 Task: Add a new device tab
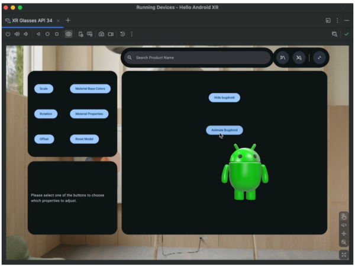click(x=68, y=20)
